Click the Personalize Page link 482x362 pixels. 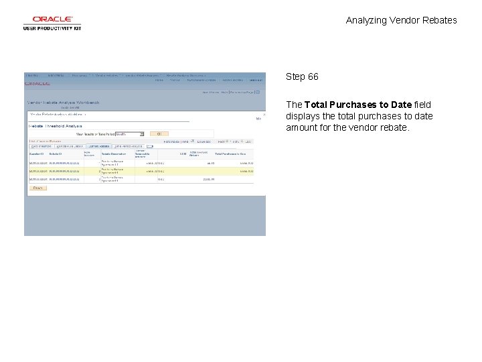click(x=242, y=93)
